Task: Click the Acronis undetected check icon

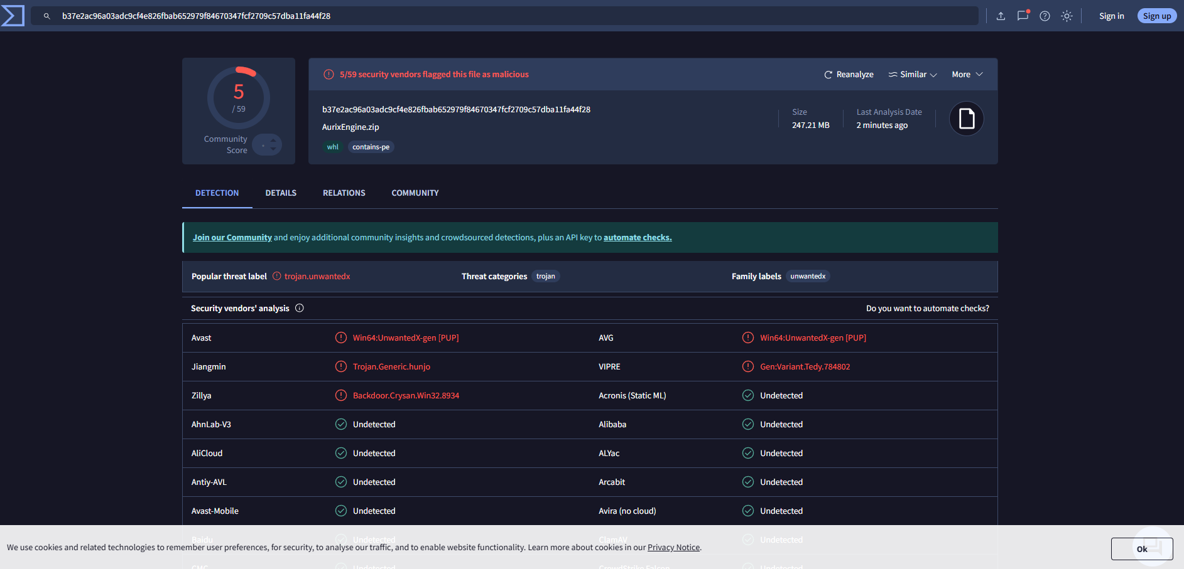Action: pyautogui.click(x=748, y=395)
